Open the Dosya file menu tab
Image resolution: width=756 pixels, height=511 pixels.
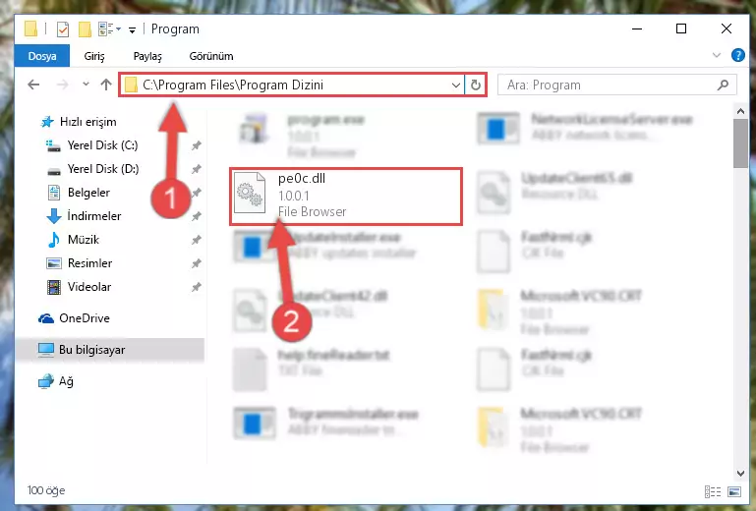42,56
